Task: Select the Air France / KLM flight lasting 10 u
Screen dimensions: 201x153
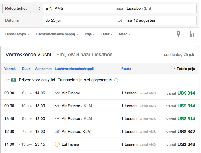Action: [x=100, y=106]
